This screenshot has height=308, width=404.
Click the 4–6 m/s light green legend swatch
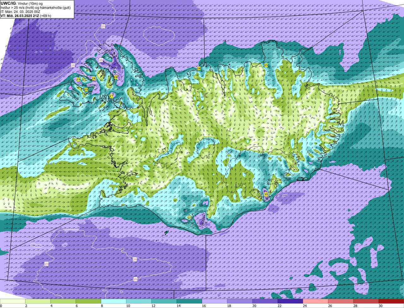tap(63, 301)
